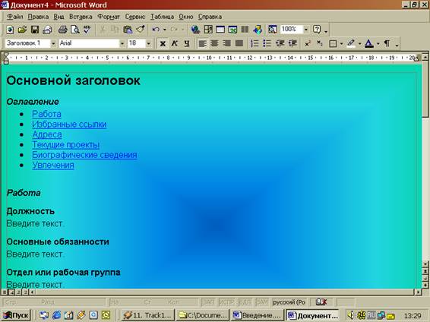This screenshot has width=430, height=322.
Task: Follow the Избранные ссылки link
Action: [x=69, y=124]
